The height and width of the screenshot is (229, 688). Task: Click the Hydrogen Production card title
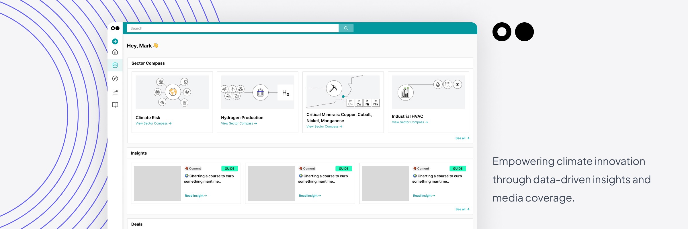[242, 118]
